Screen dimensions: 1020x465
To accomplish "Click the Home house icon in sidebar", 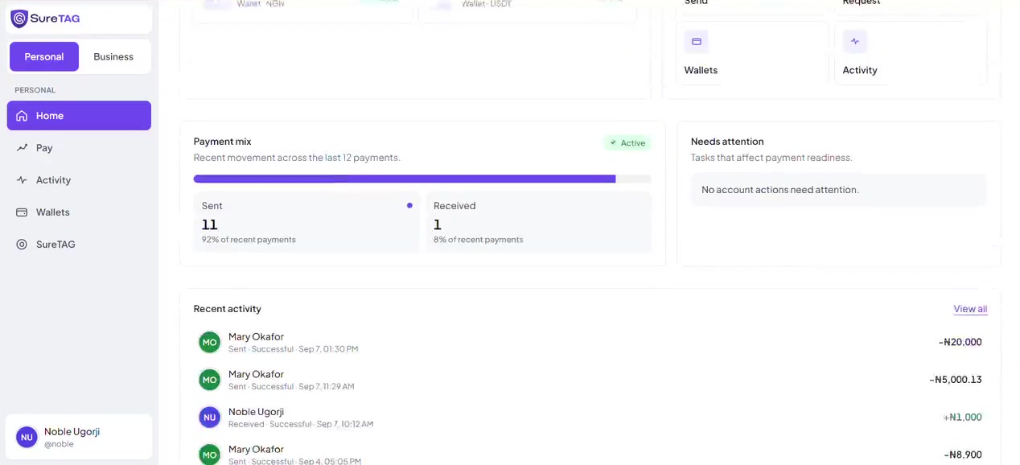I will click(x=22, y=116).
